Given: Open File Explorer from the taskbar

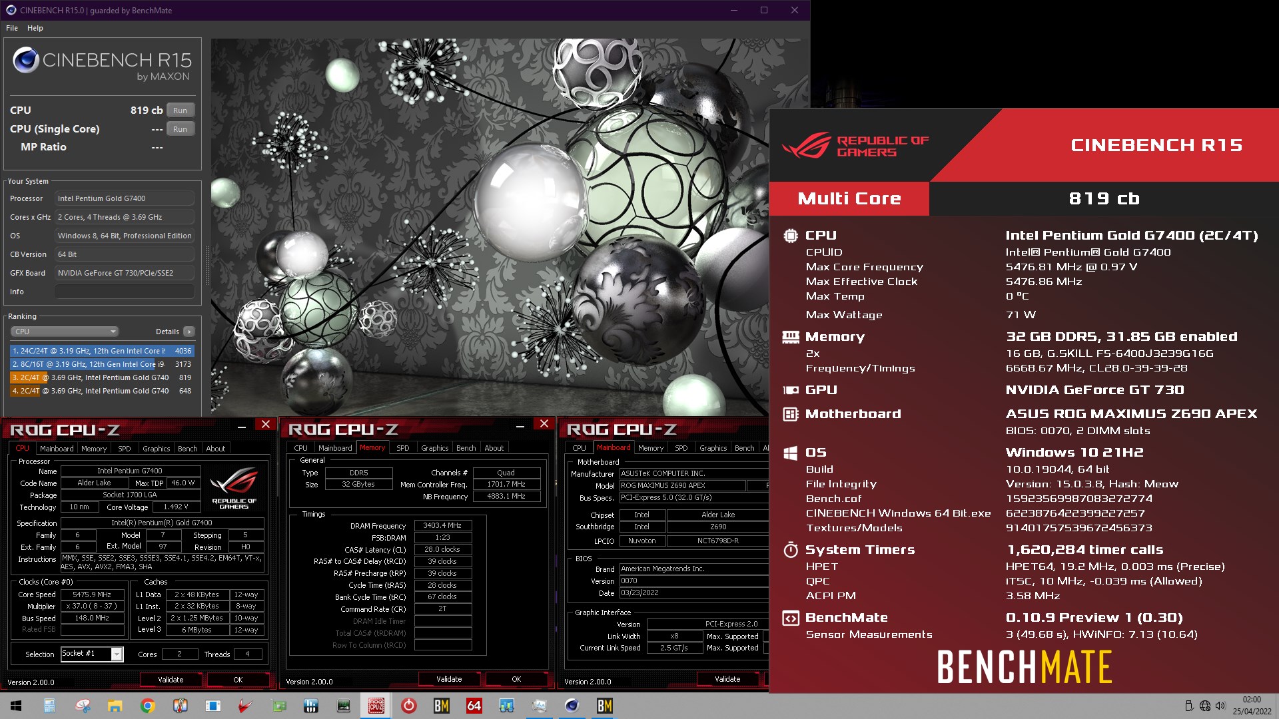Looking at the screenshot, I should click(x=115, y=706).
